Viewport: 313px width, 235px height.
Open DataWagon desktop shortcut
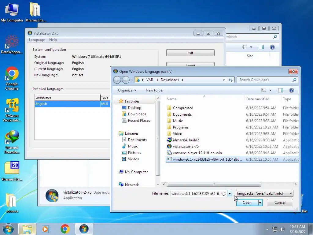tap(12, 44)
